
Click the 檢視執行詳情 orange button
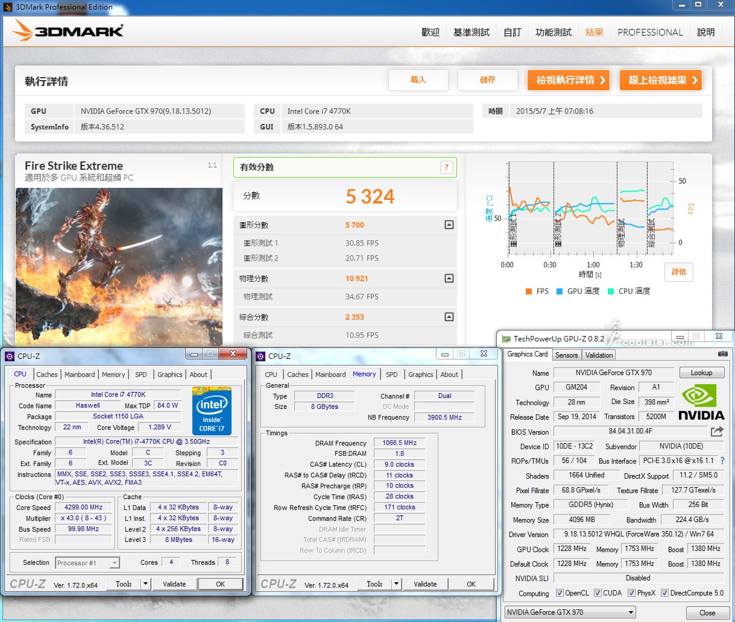point(569,80)
